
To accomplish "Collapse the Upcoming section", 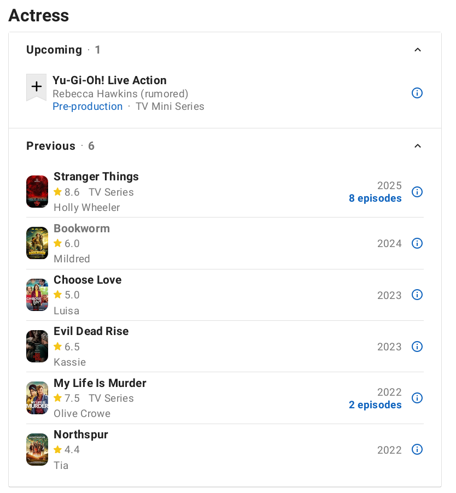I will pyautogui.click(x=418, y=50).
